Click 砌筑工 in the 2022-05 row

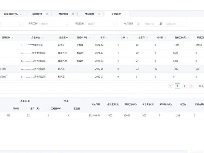click(x=61, y=69)
